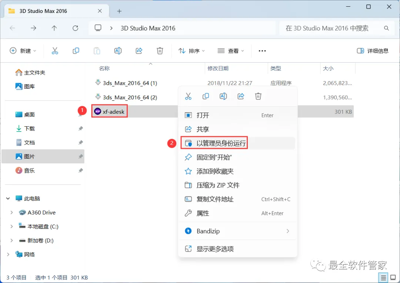Click the disabled Paste icon in toolbar

[x=97, y=51]
